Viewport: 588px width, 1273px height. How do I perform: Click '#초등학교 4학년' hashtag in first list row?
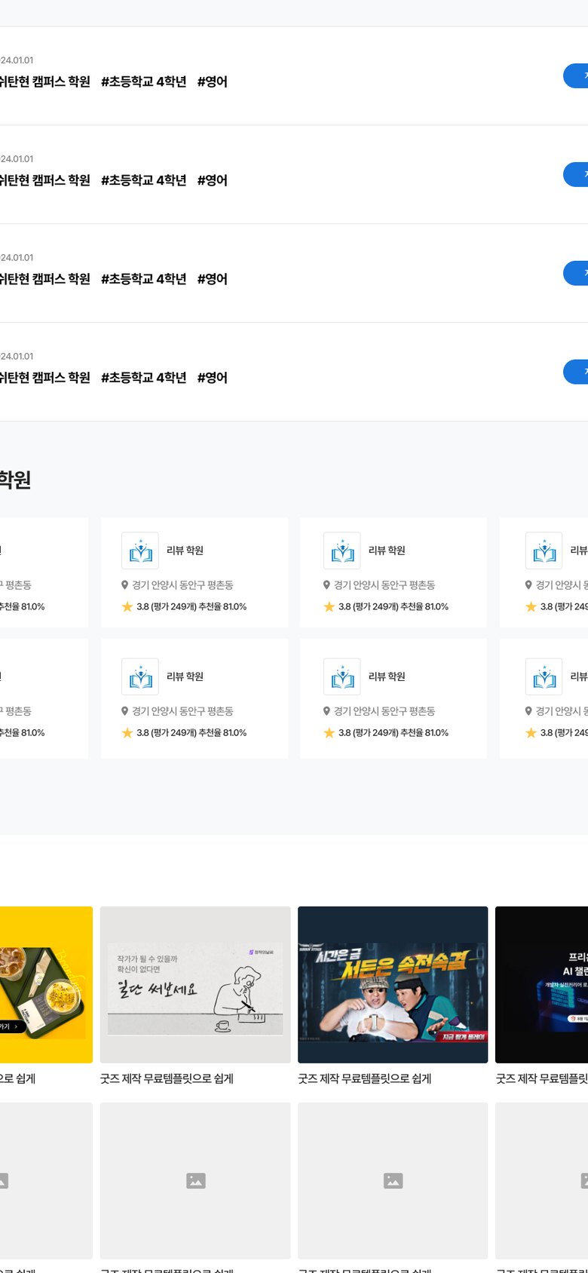coord(144,81)
